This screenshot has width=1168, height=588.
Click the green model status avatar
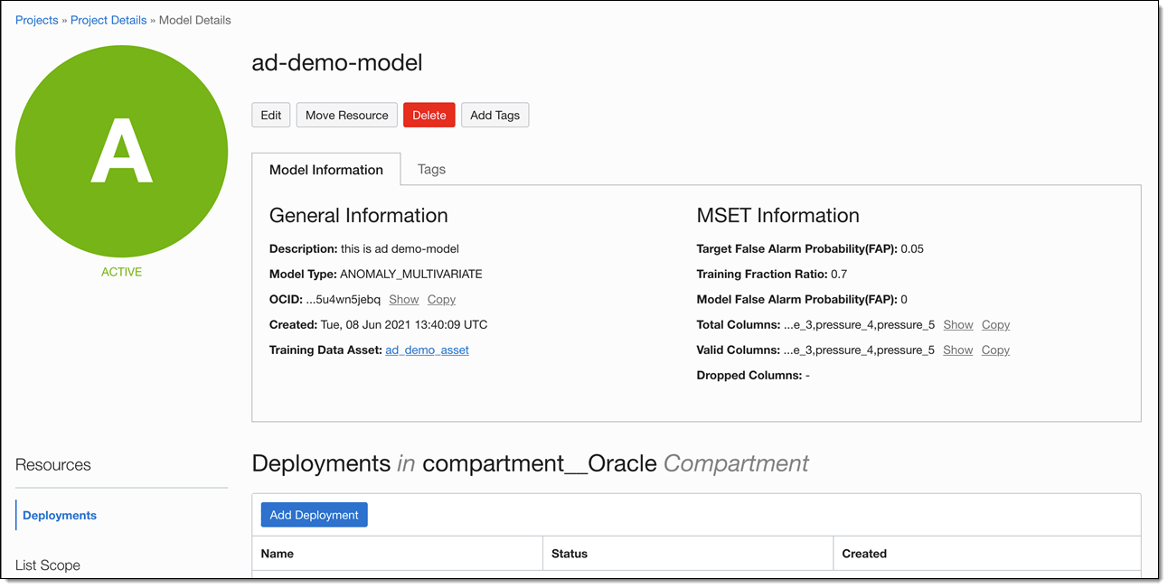[x=122, y=152]
